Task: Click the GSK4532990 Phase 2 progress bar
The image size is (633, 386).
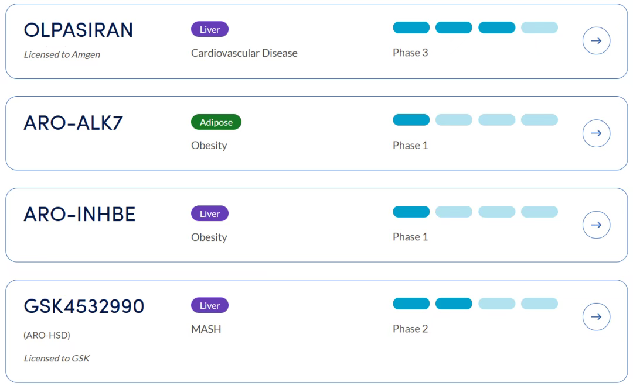Action: coord(475,304)
